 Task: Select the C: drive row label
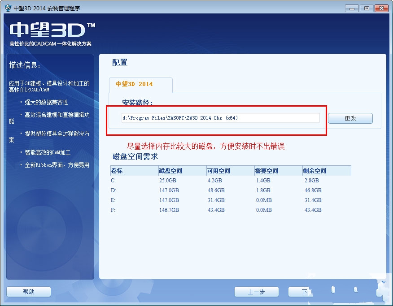(114, 181)
